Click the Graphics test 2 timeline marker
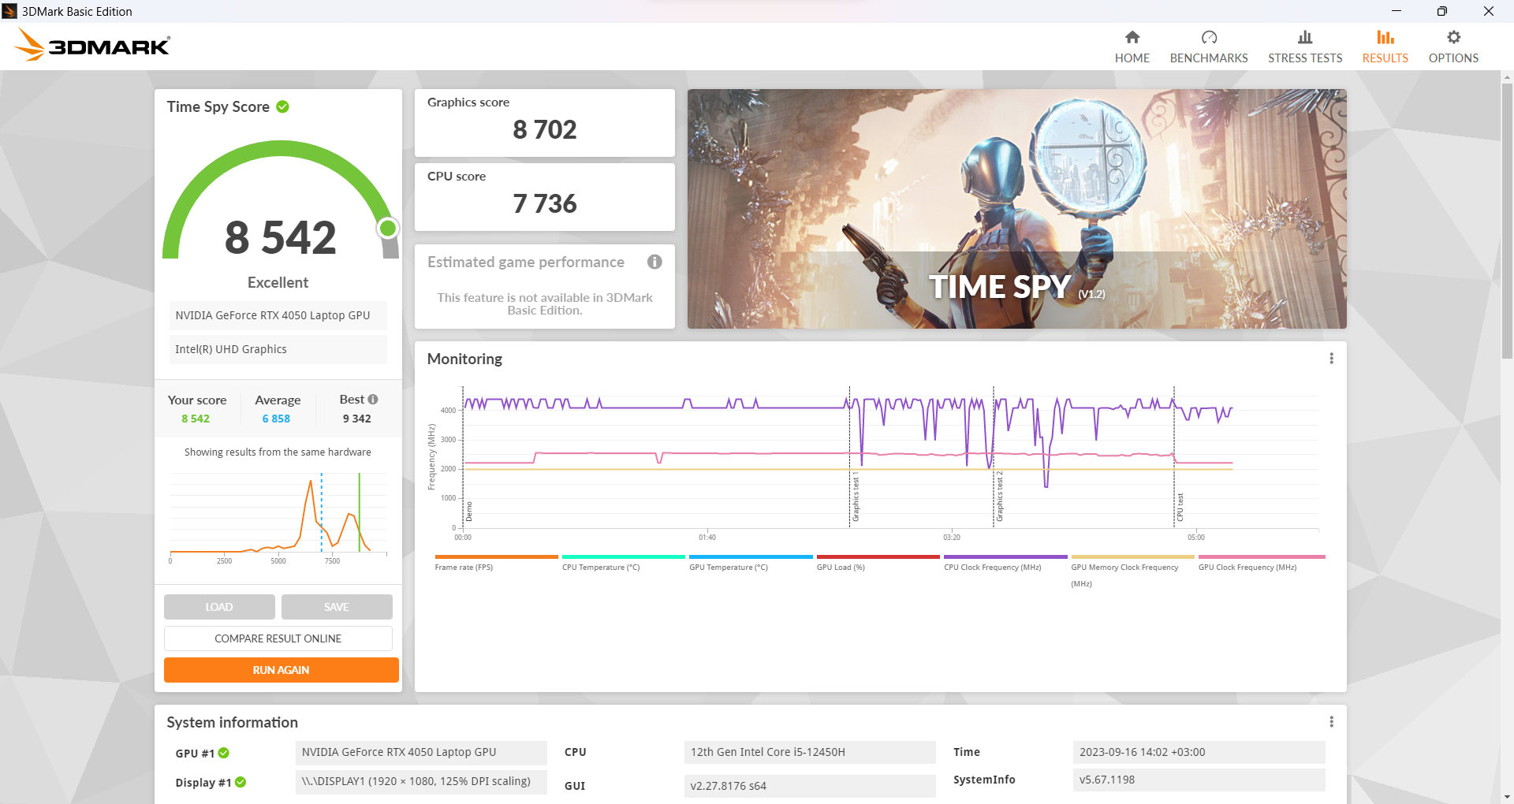Image resolution: width=1514 pixels, height=804 pixels. click(1000, 497)
